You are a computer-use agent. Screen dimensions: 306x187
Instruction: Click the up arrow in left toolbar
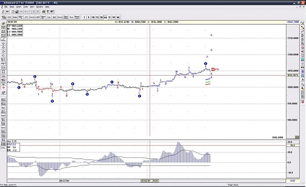(x=3, y=44)
